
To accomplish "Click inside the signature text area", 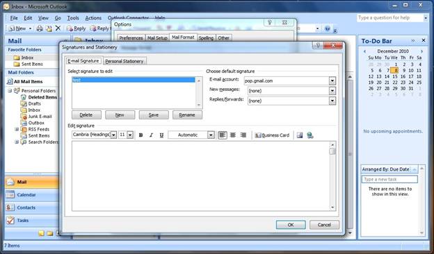I will [x=201, y=176].
